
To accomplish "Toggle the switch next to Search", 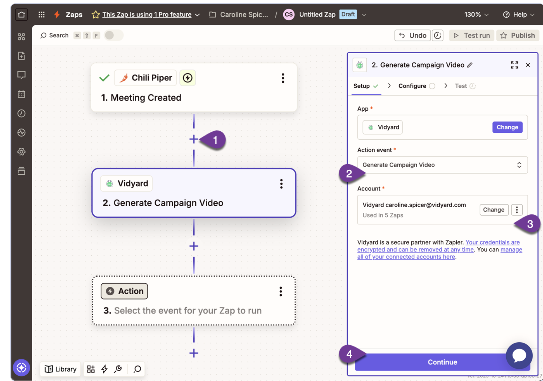I will (113, 35).
